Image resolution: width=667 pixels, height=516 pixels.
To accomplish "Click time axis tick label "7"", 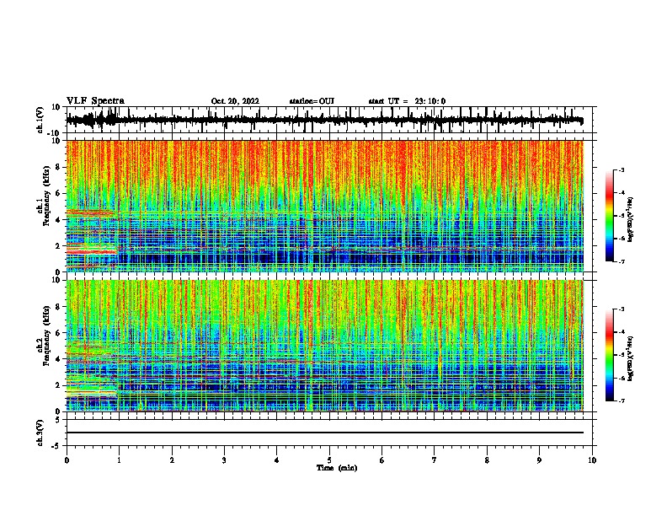I will click(x=435, y=460).
